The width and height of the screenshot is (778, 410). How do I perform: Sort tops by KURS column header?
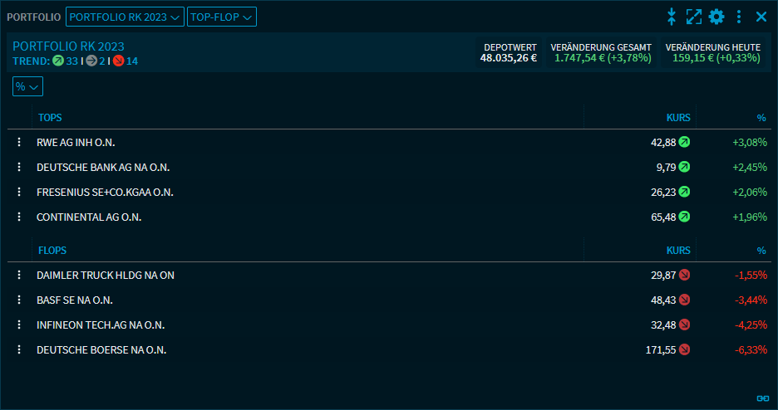(x=678, y=118)
